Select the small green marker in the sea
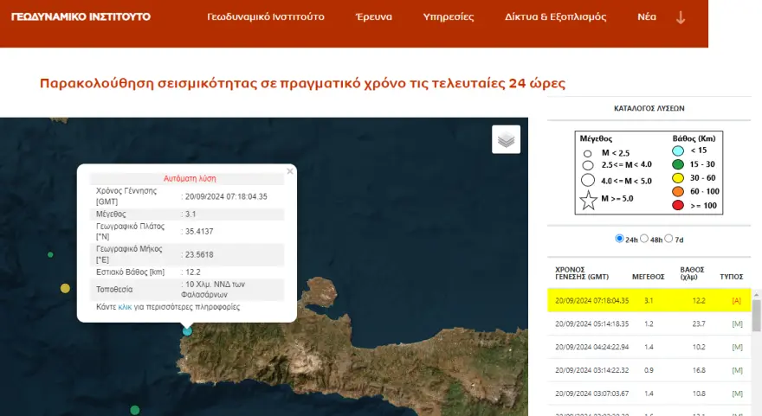The image size is (762, 416). (x=50, y=254)
